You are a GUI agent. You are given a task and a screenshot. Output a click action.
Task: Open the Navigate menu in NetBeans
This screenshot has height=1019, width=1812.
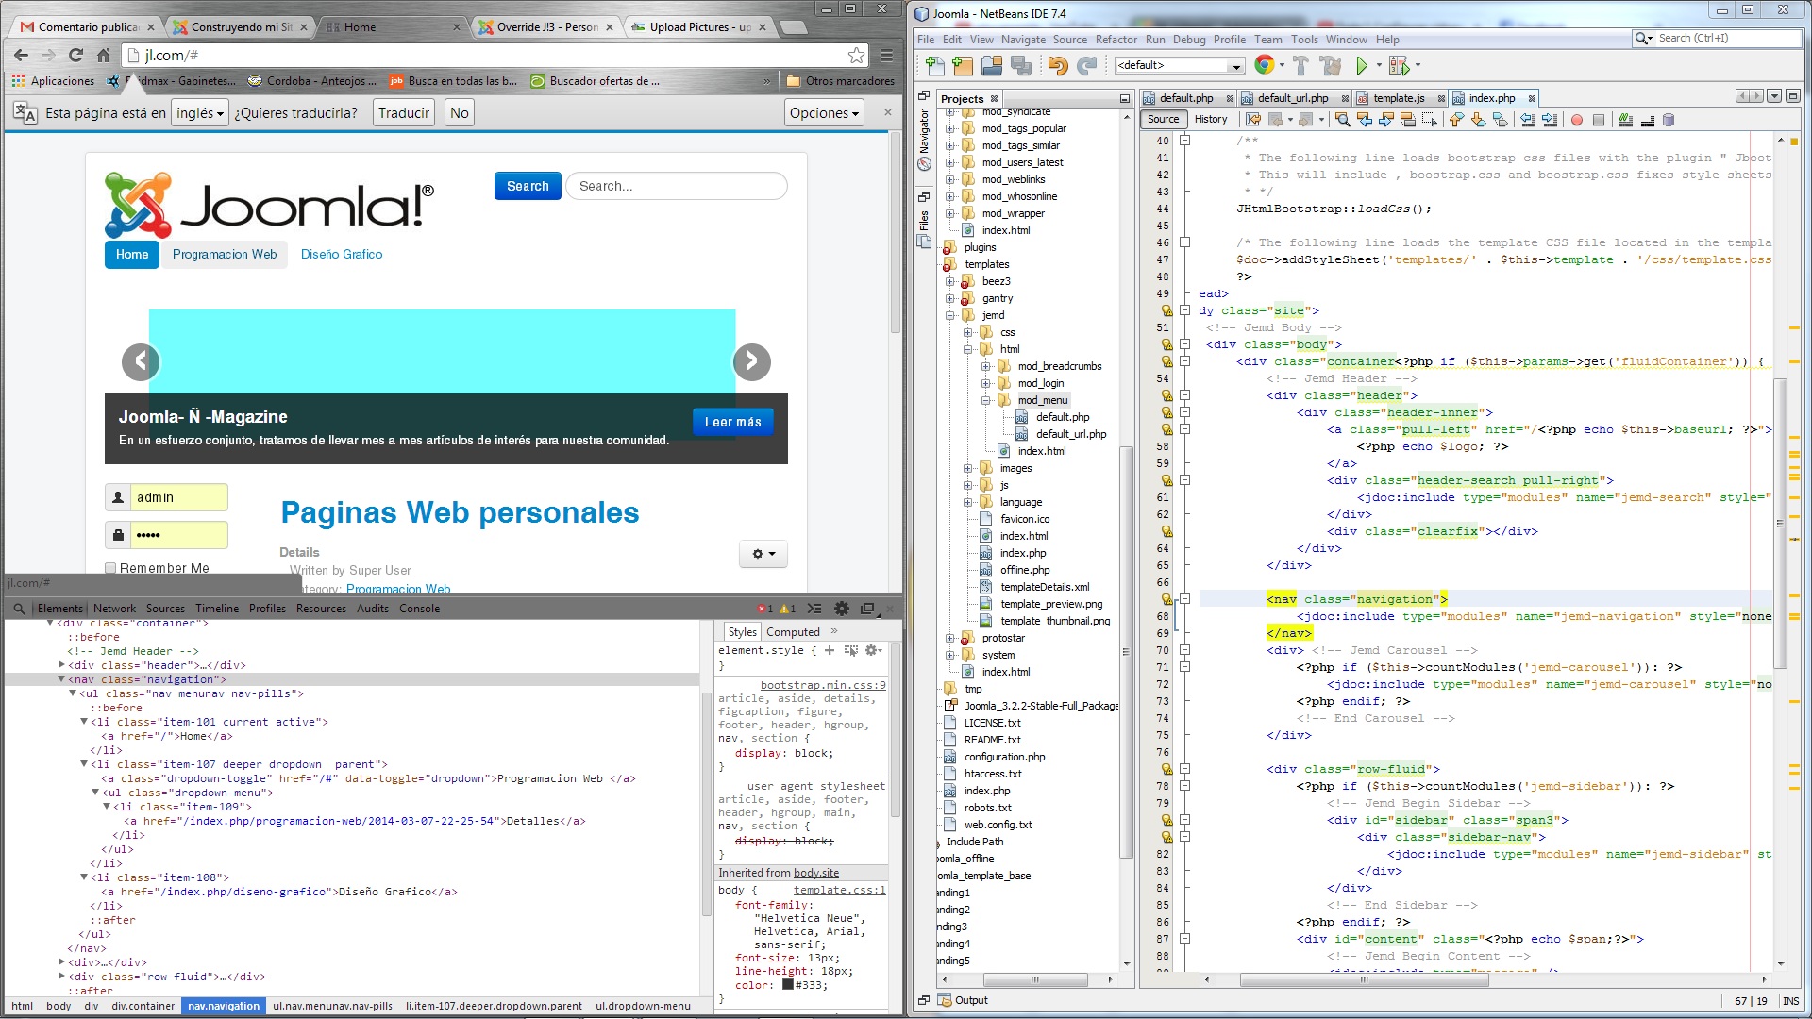coord(1023,40)
